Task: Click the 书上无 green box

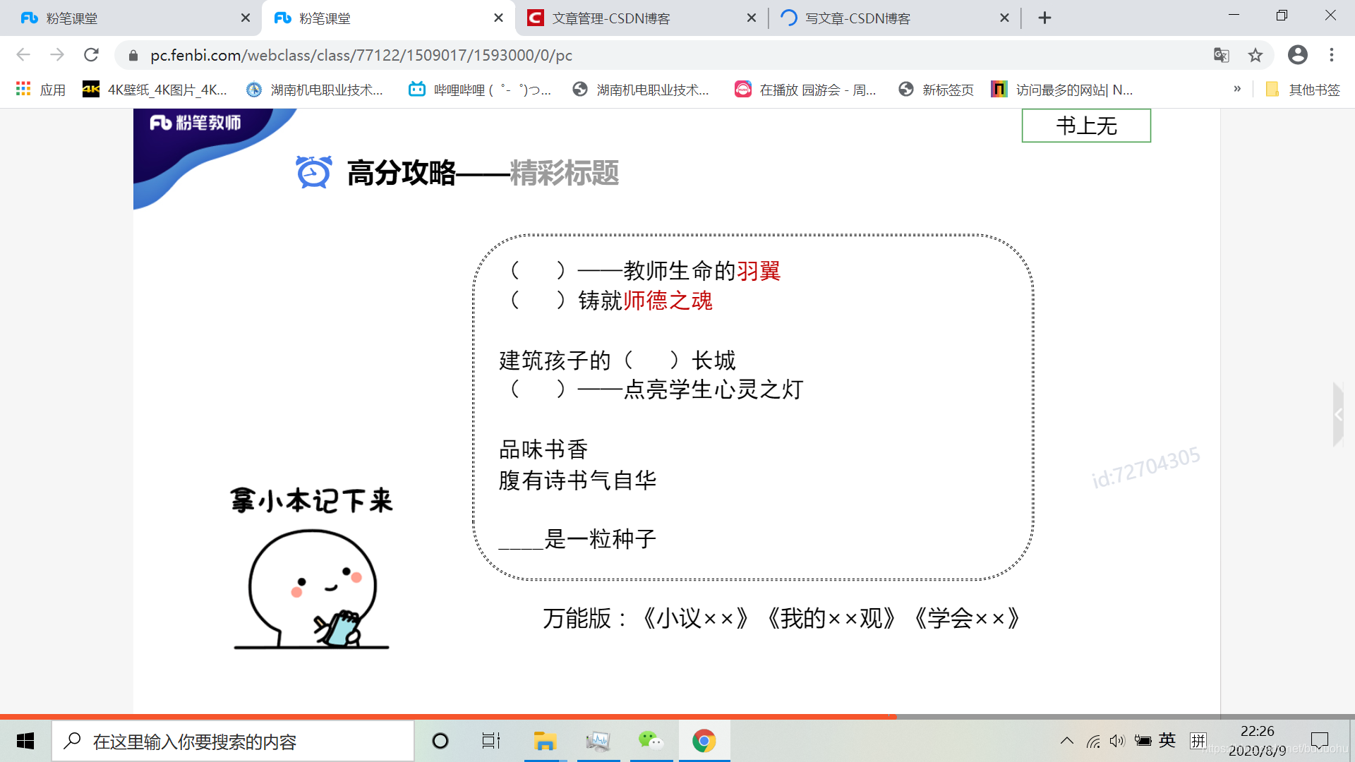Action: (1086, 126)
